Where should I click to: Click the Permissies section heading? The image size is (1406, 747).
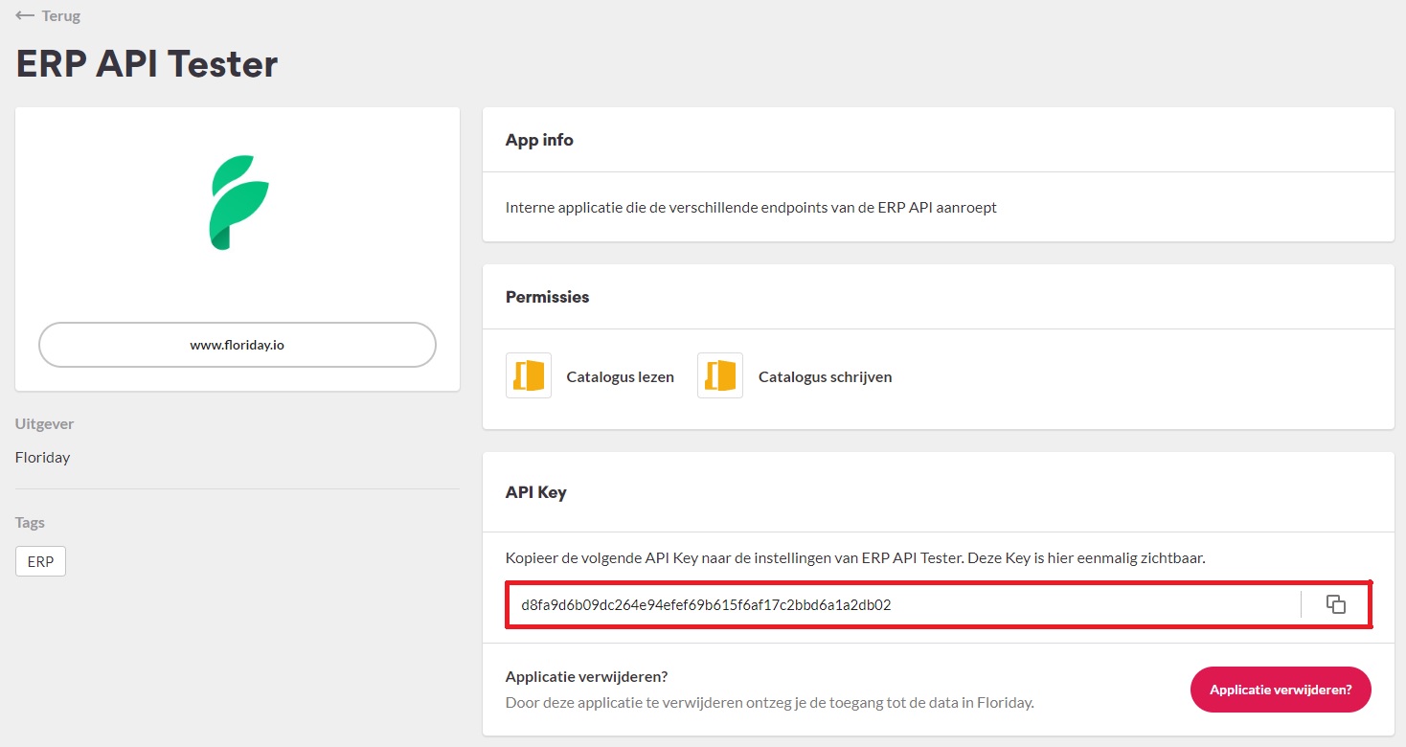point(547,297)
